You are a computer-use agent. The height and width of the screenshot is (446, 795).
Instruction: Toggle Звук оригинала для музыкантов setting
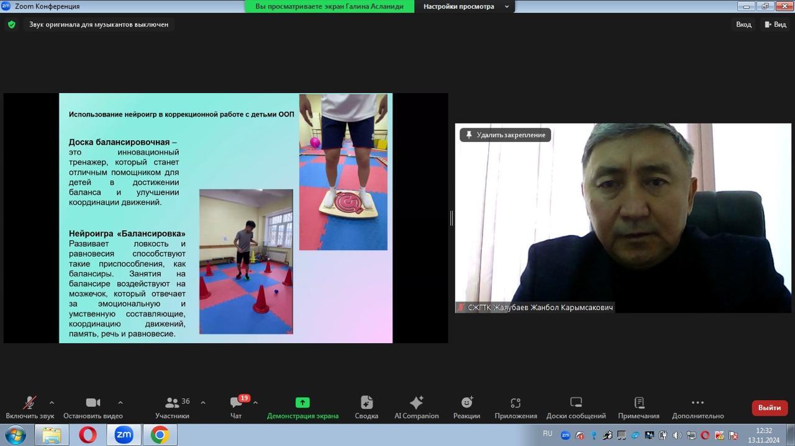pos(99,25)
